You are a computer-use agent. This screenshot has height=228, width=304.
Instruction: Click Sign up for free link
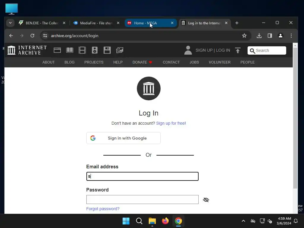click(171, 123)
